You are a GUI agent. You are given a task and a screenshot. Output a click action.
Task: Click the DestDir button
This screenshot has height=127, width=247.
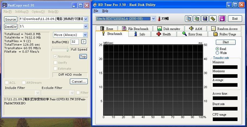(x=11, y=26)
